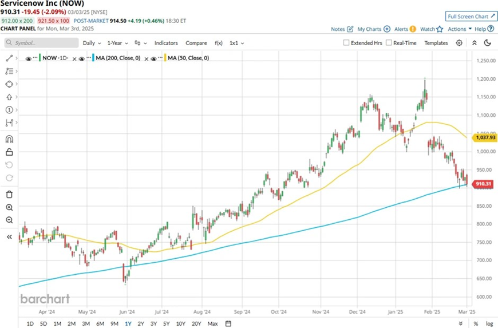
Task: Toggle visibility of MA 200 line
Action: point(82,59)
